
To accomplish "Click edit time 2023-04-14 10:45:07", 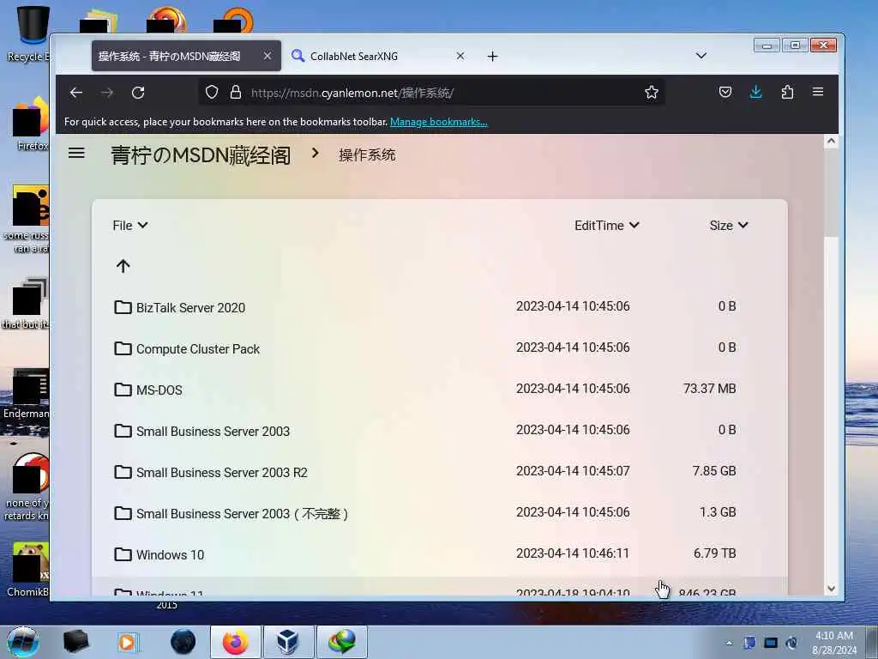I will [573, 471].
